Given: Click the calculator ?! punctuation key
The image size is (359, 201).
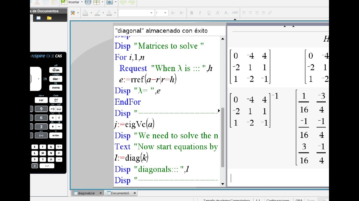Looking at the screenshot, I should point(59,147).
